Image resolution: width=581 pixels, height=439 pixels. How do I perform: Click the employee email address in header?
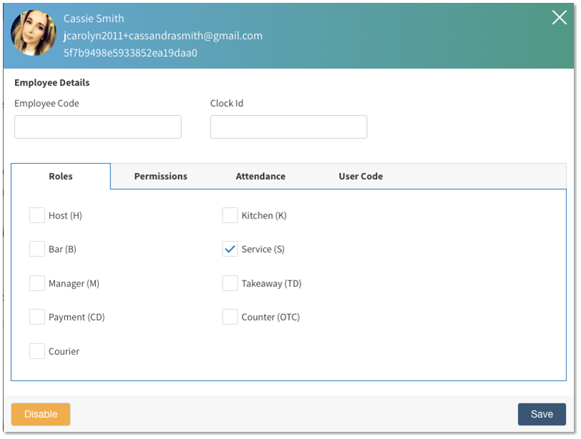tap(163, 35)
